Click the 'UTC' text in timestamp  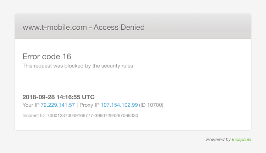pyautogui.click(x=88, y=97)
